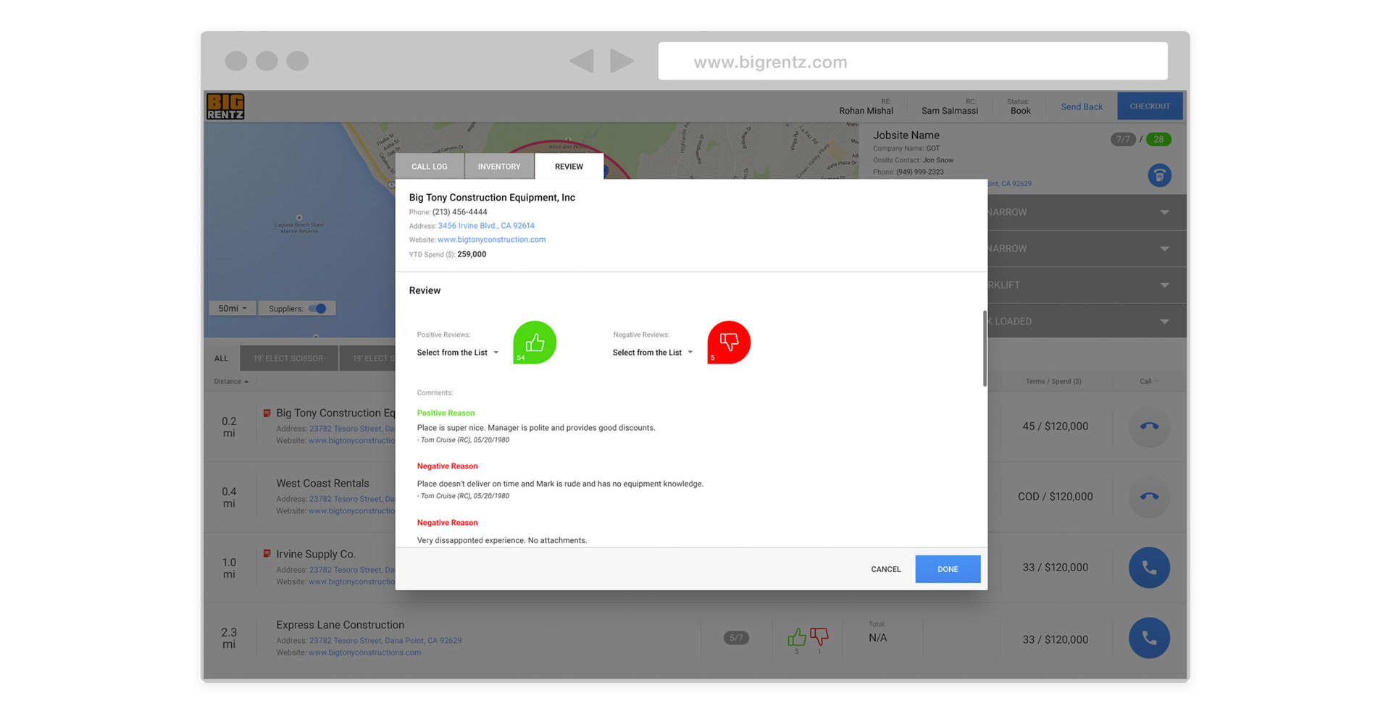1391x719 pixels.
Task: Click the CHECKOUT button
Action: tap(1150, 106)
